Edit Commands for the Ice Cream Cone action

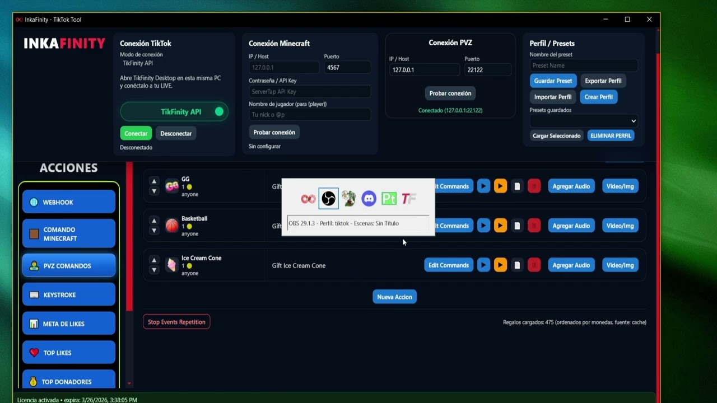coord(449,265)
